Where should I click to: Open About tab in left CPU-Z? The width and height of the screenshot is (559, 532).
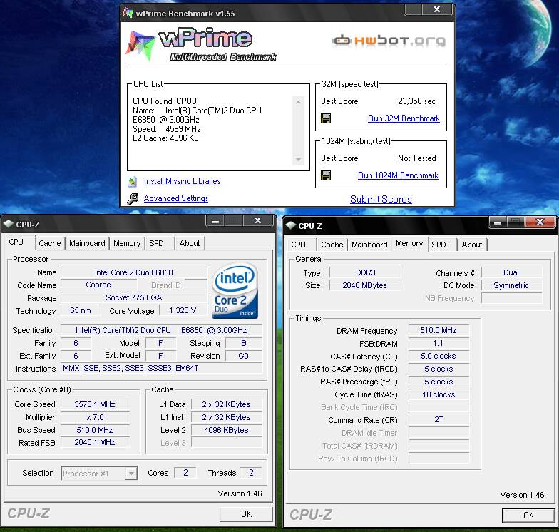coord(190,243)
